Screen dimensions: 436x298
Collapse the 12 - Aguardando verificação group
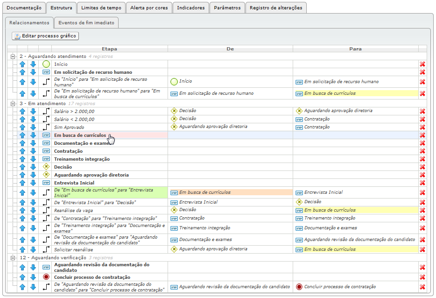13,258
